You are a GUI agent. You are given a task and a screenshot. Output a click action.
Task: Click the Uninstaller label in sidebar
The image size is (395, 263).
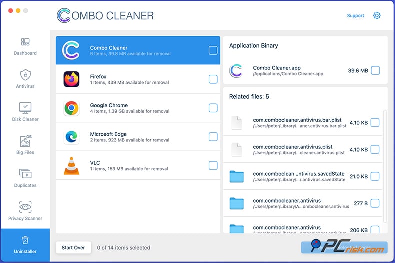[x=25, y=251]
